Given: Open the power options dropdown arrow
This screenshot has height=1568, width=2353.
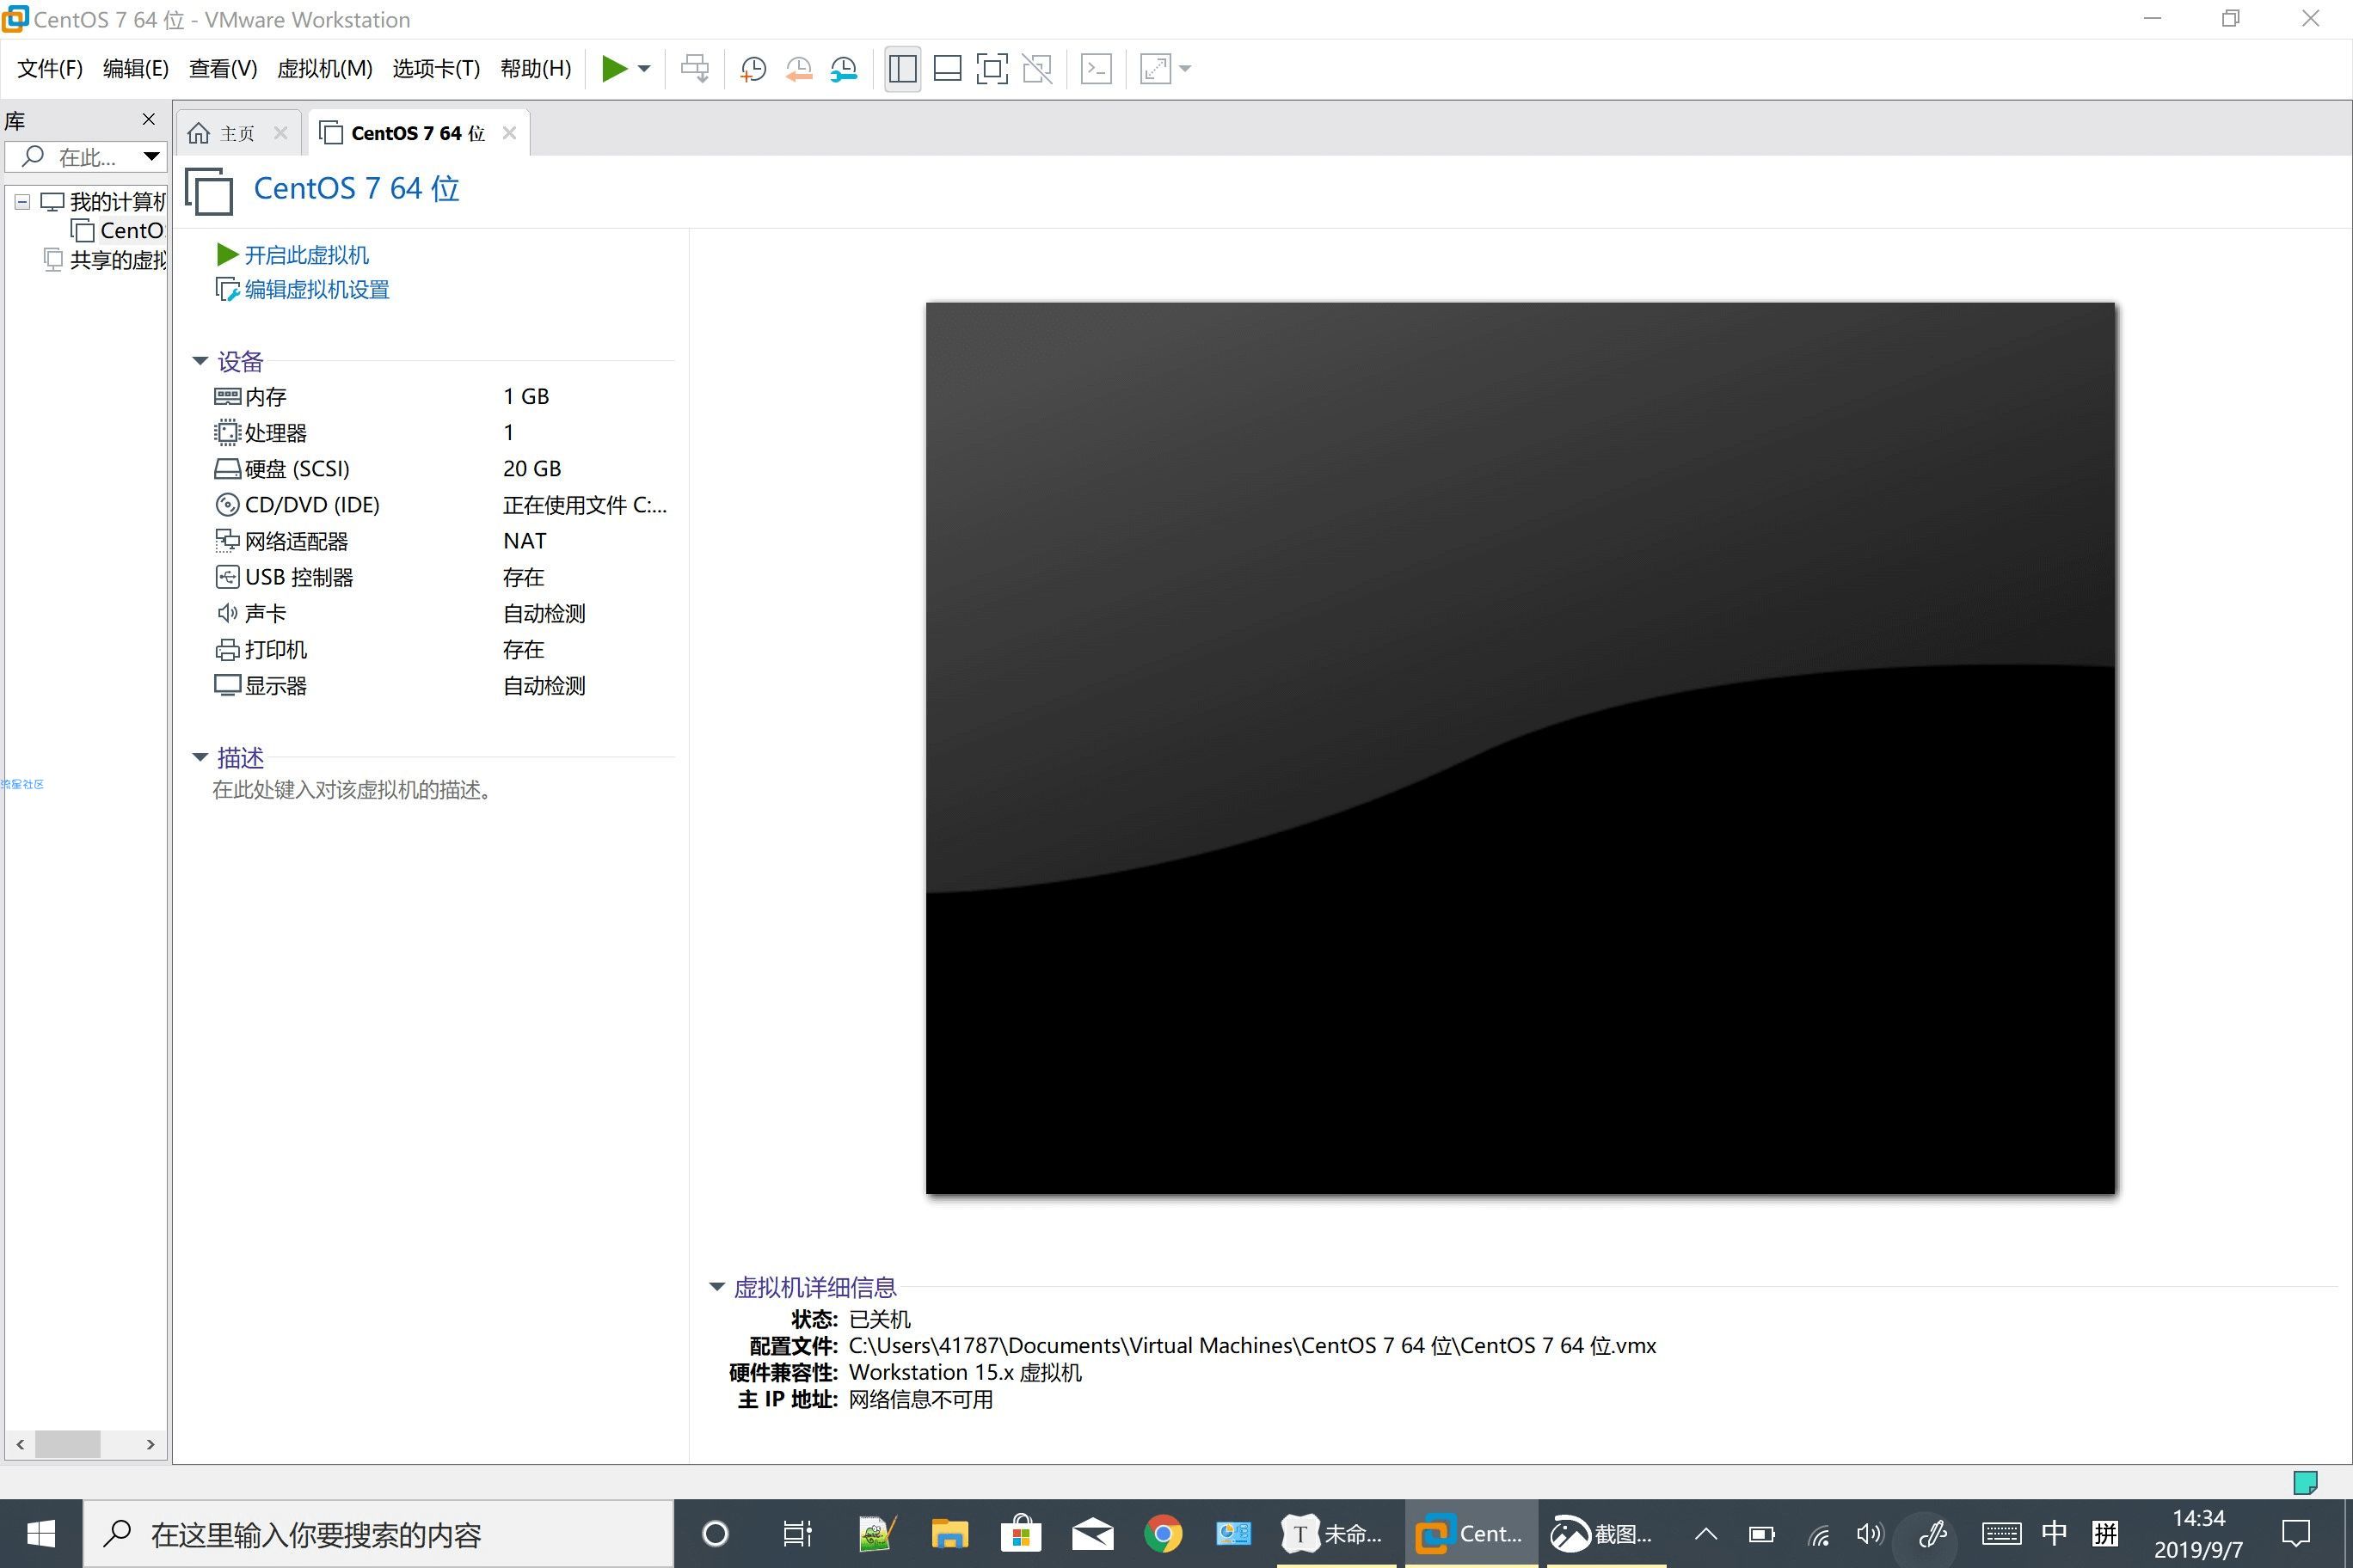Looking at the screenshot, I should click(x=644, y=69).
